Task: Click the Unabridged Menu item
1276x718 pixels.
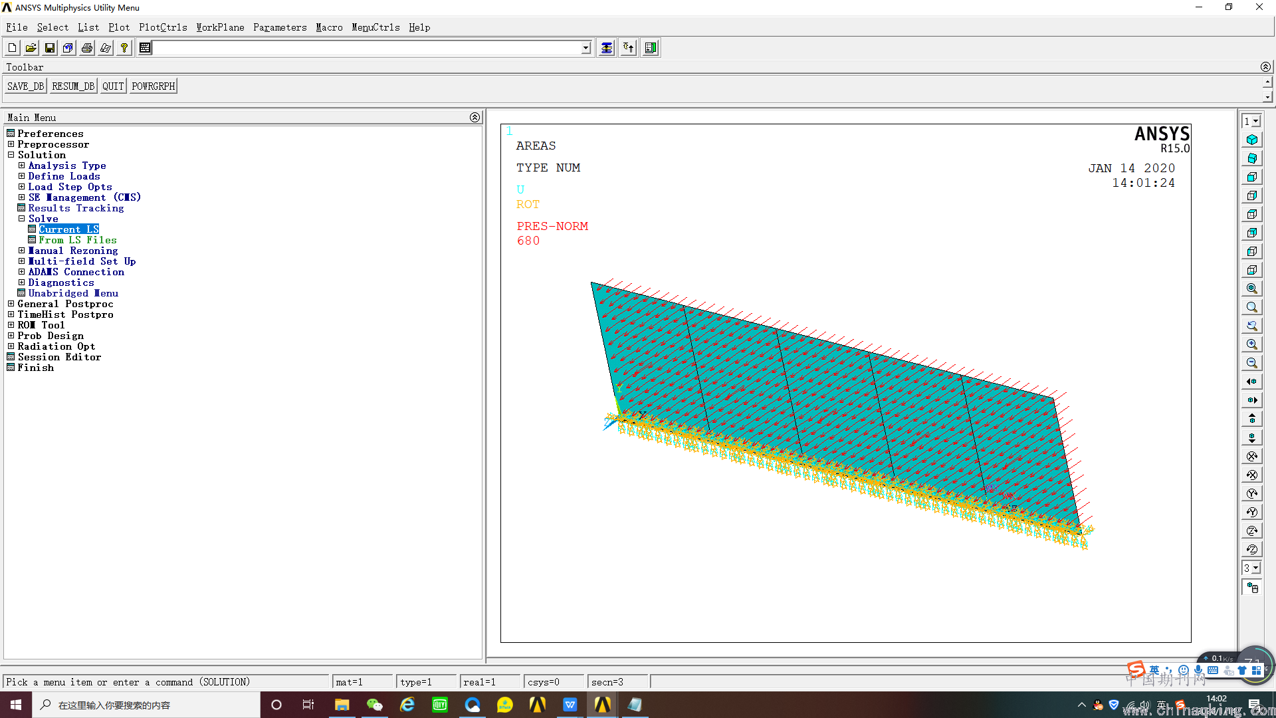Action: click(x=73, y=293)
